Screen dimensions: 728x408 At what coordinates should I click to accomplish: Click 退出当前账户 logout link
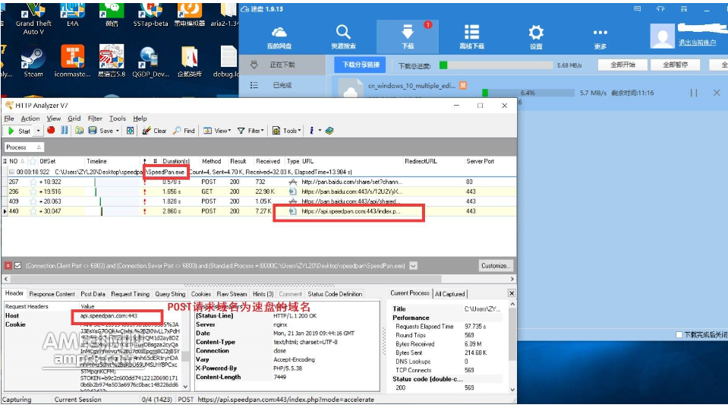click(x=697, y=43)
